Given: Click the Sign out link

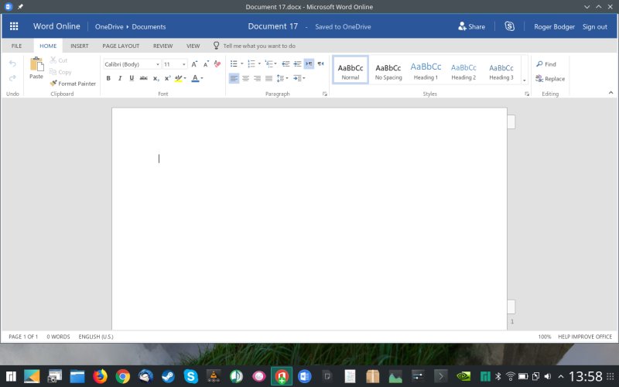Looking at the screenshot, I should 594,26.
